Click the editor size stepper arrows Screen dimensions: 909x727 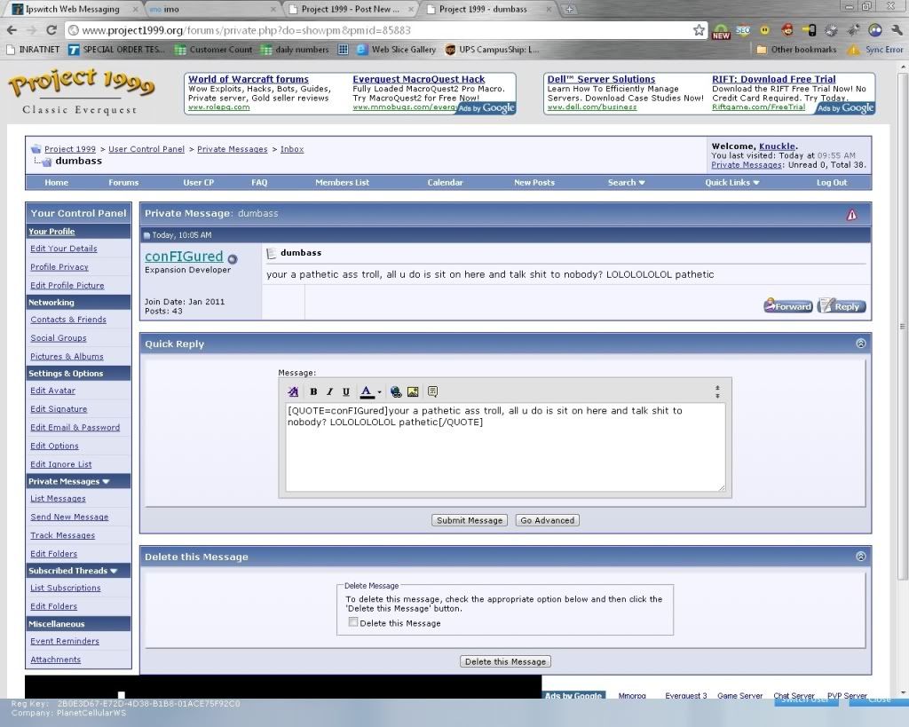[717, 392]
